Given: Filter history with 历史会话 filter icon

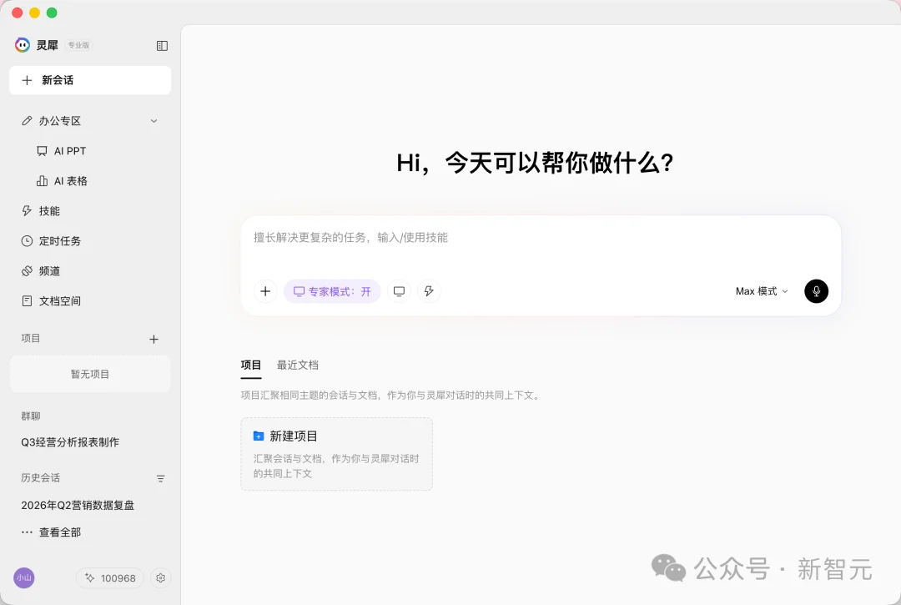Looking at the screenshot, I should click(x=160, y=479).
